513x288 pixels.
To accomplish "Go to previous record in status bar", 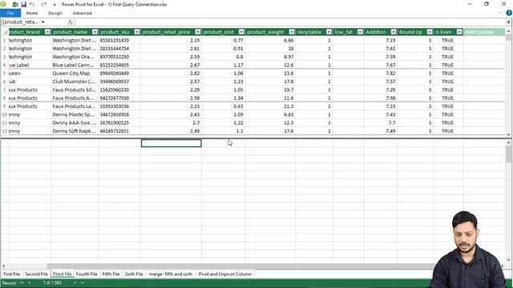I will 29,282.
